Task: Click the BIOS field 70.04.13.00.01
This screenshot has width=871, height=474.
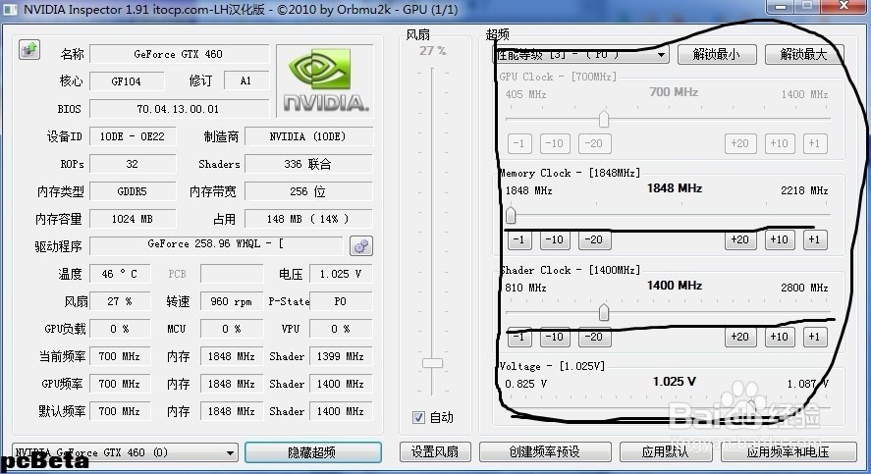Action: tap(179, 109)
